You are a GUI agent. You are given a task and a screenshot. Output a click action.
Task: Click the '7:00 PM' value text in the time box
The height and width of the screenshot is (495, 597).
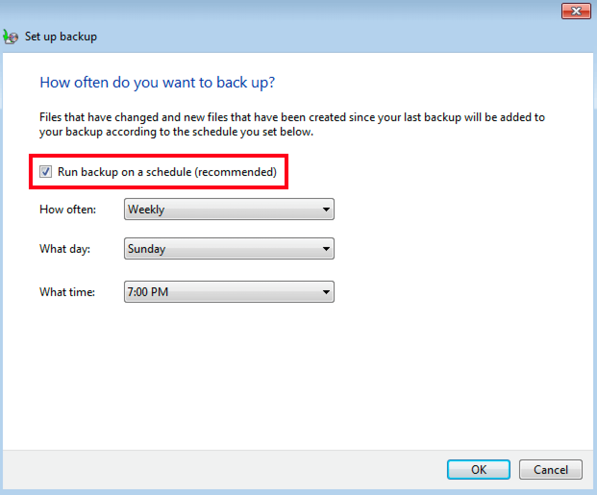[x=148, y=292]
